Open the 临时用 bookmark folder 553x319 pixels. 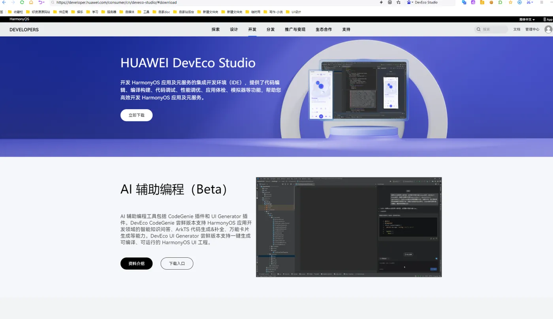click(253, 12)
